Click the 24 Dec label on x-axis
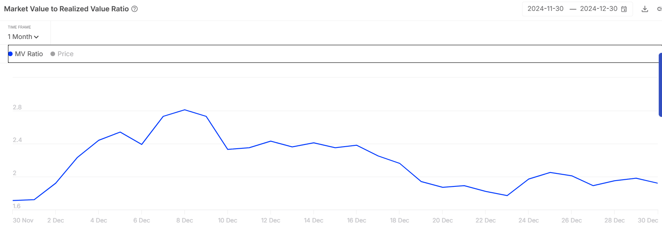 [528, 220]
